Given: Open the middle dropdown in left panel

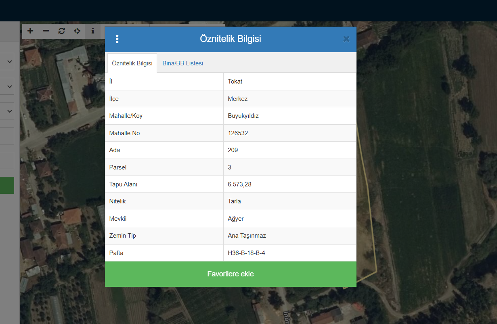Looking at the screenshot, I should click(x=7, y=86).
